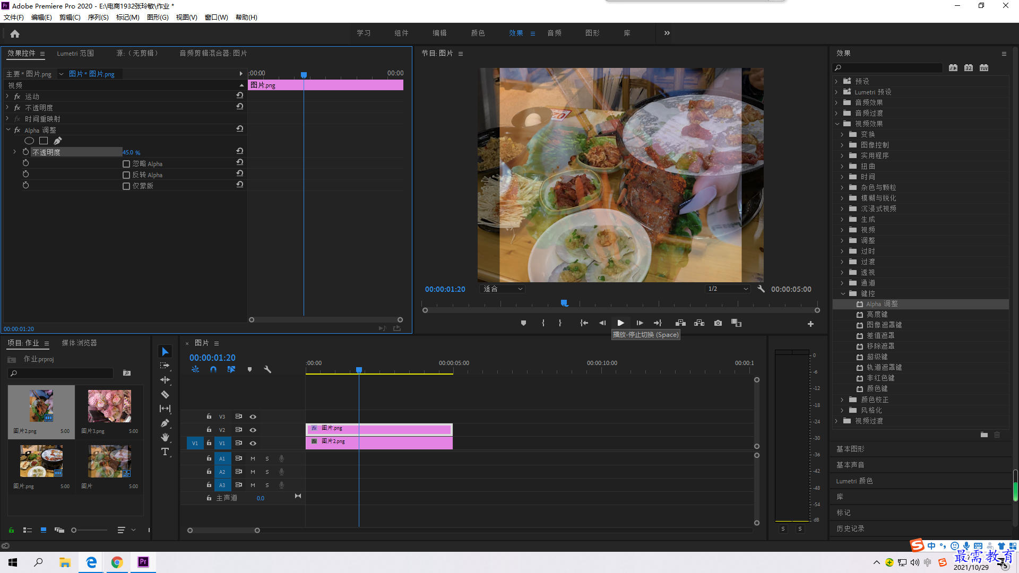Toggle 不透明度 animation stopwatch
The height and width of the screenshot is (573, 1019).
pos(25,152)
